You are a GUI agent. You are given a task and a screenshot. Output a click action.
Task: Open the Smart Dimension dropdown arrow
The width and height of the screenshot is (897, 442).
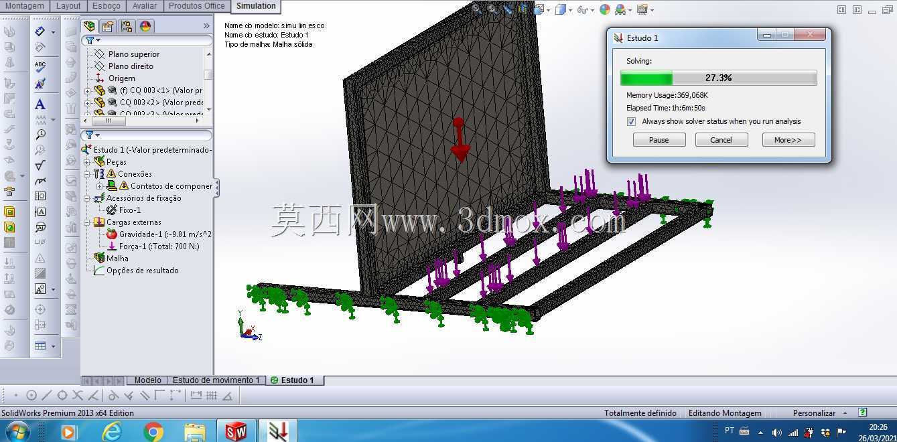click(53, 32)
